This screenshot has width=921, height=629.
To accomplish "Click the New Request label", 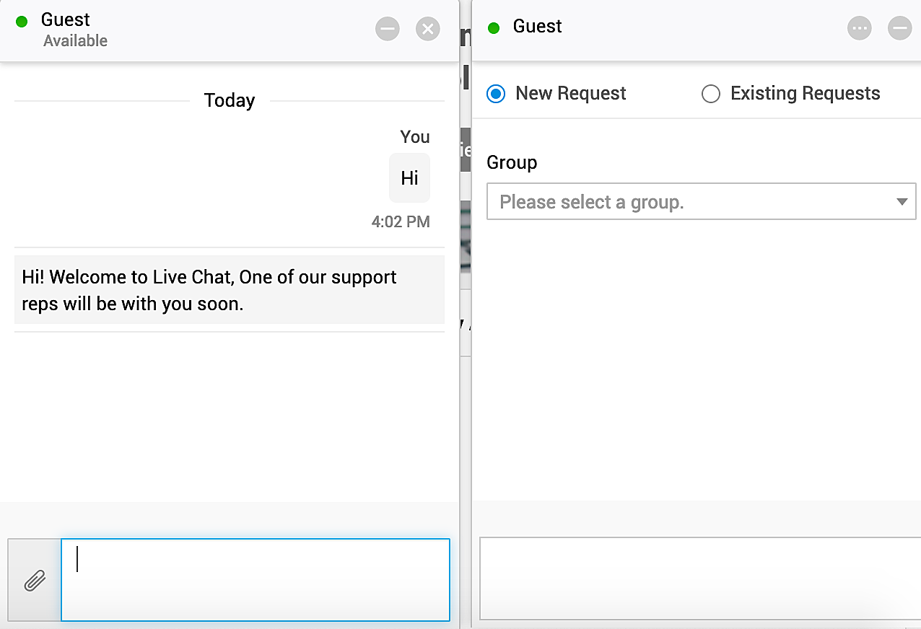I will tap(570, 94).
